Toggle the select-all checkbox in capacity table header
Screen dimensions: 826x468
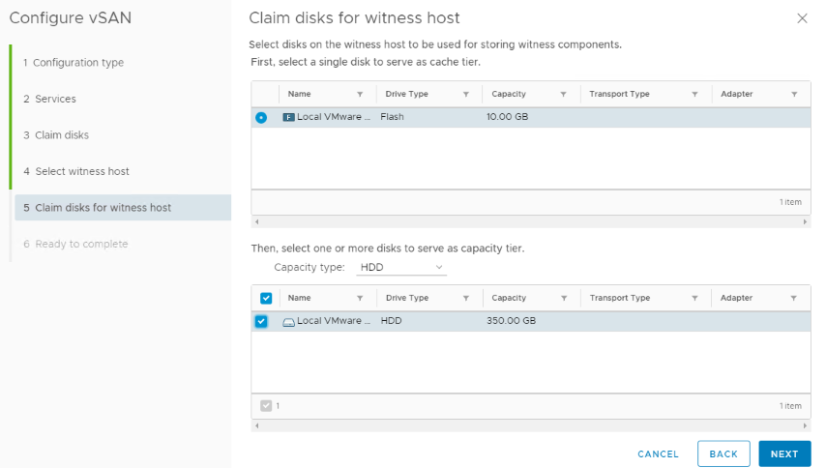[266, 299]
